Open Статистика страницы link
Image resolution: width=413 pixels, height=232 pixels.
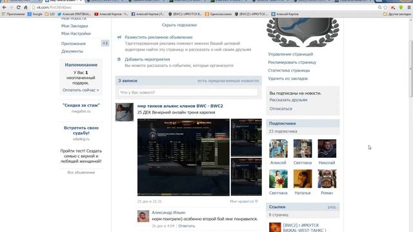(289, 70)
